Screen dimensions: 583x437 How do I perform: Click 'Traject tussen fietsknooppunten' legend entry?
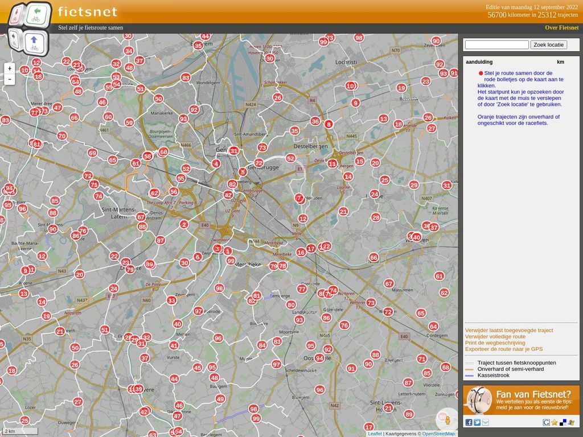click(x=517, y=362)
